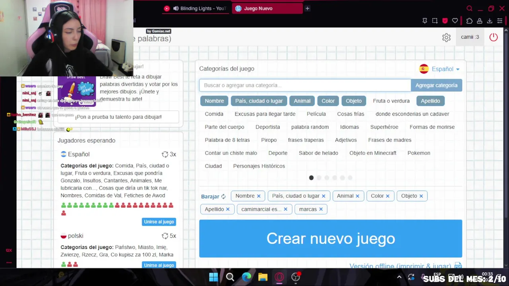The height and width of the screenshot is (286, 509).
Task: Click the heart bookmark icon
Action: pyautogui.click(x=455, y=21)
